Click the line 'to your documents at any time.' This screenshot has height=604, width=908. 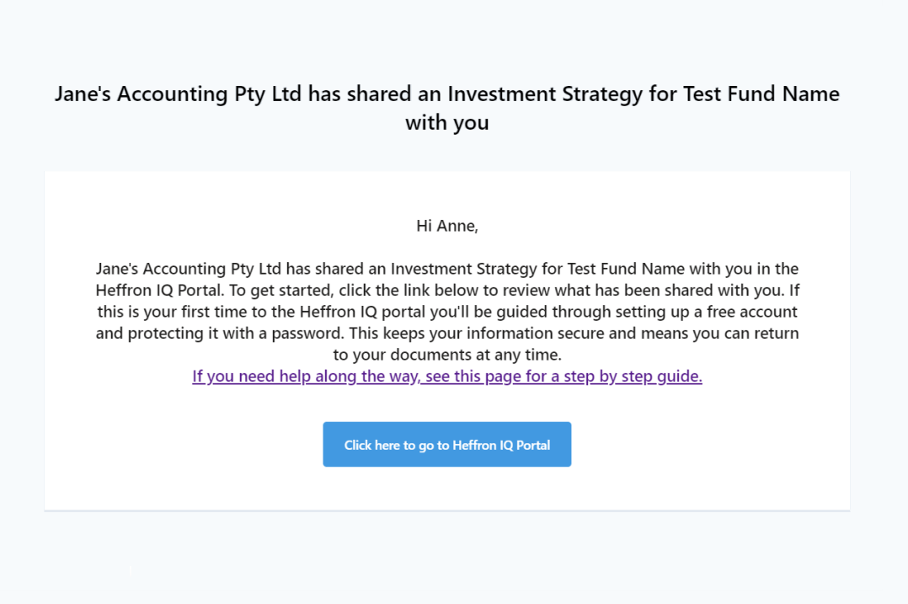(x=447, y=355)
